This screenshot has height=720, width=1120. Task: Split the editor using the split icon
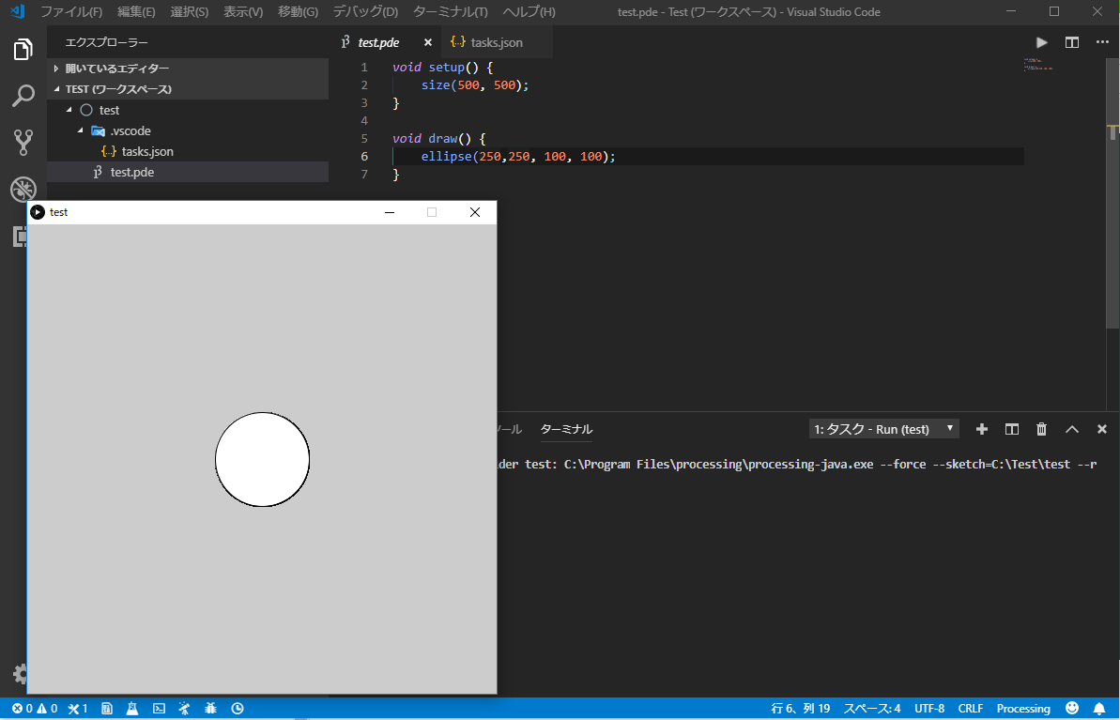pyautogui.click(x=1071, y=41)
